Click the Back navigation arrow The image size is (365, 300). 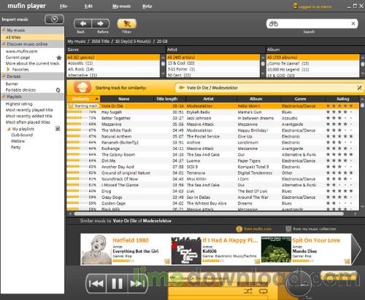(82, 24)
